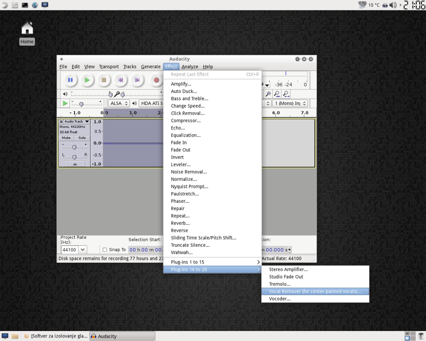The height and width of the screenshot is (341, 426).
Task: Click the Pause transport button
Action: 70,80
